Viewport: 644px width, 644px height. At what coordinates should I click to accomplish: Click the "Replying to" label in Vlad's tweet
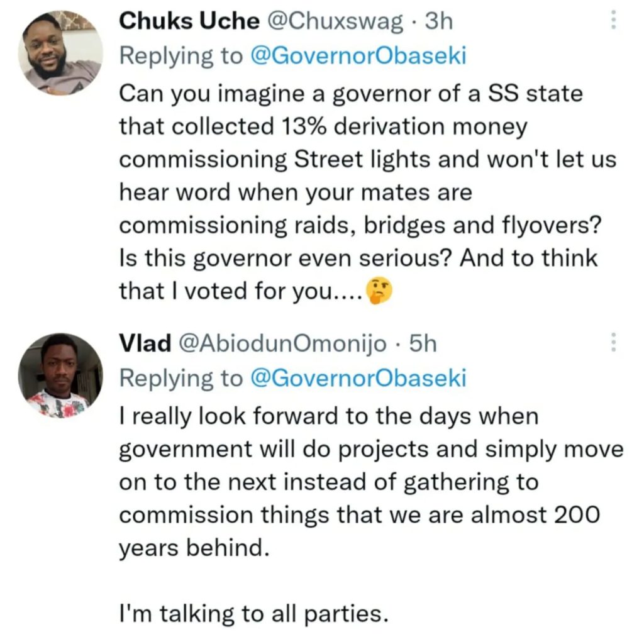[x=181, y=378]
